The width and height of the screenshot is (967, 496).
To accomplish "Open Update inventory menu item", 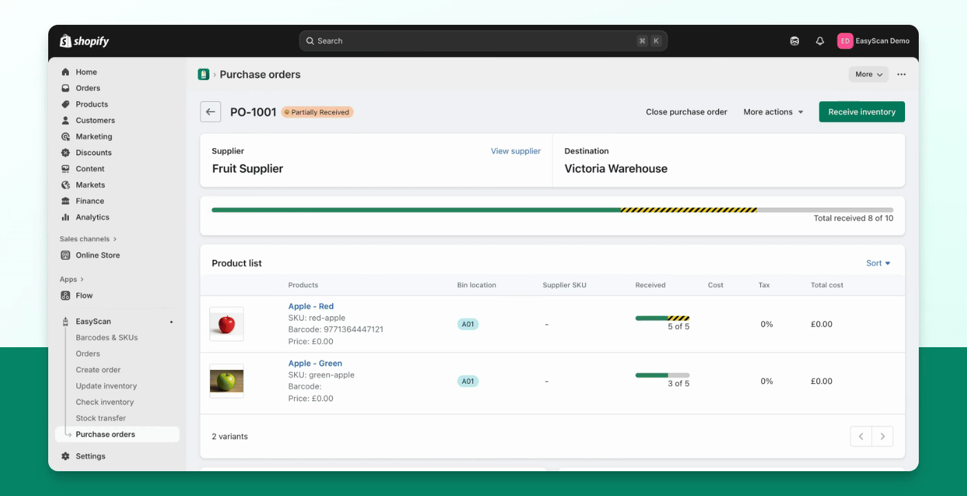I will point(106,386).
